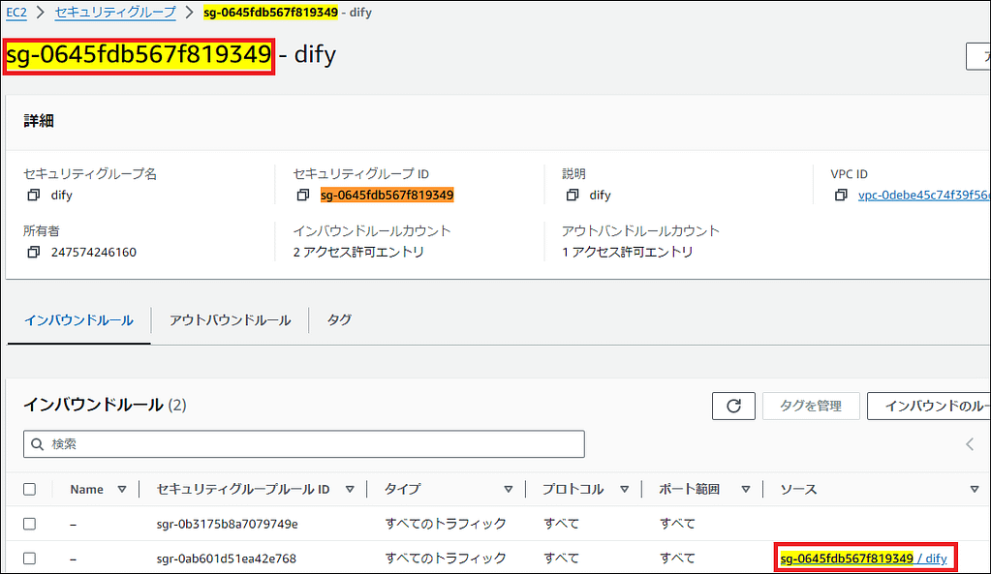991x574 pixels.
Task: Copy the owner account number 247574246160
Action: [34, 252]
